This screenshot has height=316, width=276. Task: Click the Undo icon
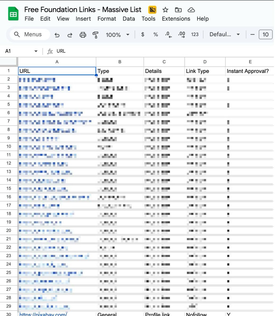tap(57, 34)
